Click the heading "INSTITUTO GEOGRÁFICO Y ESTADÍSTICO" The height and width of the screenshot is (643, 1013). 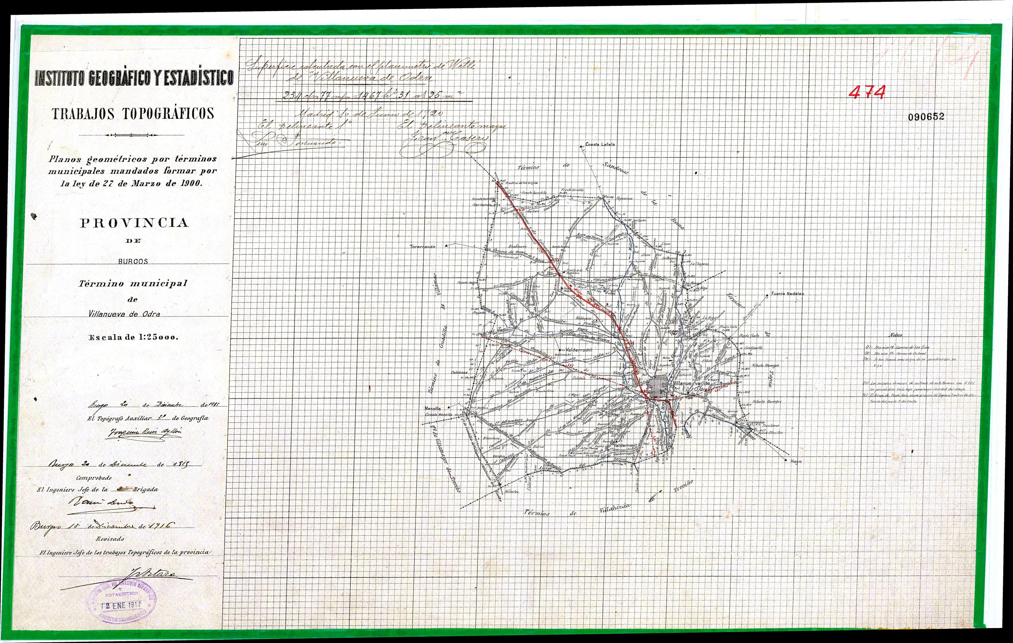click(x=134, y=79)
